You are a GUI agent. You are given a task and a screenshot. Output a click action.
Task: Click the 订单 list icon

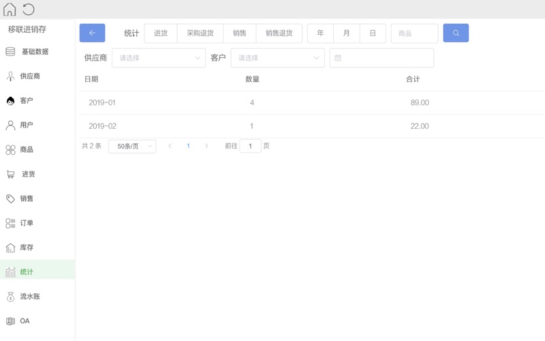(x=10, y=223)
